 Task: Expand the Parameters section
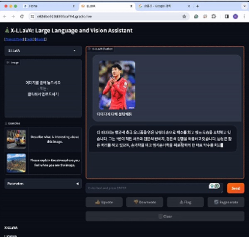point(43,183)
